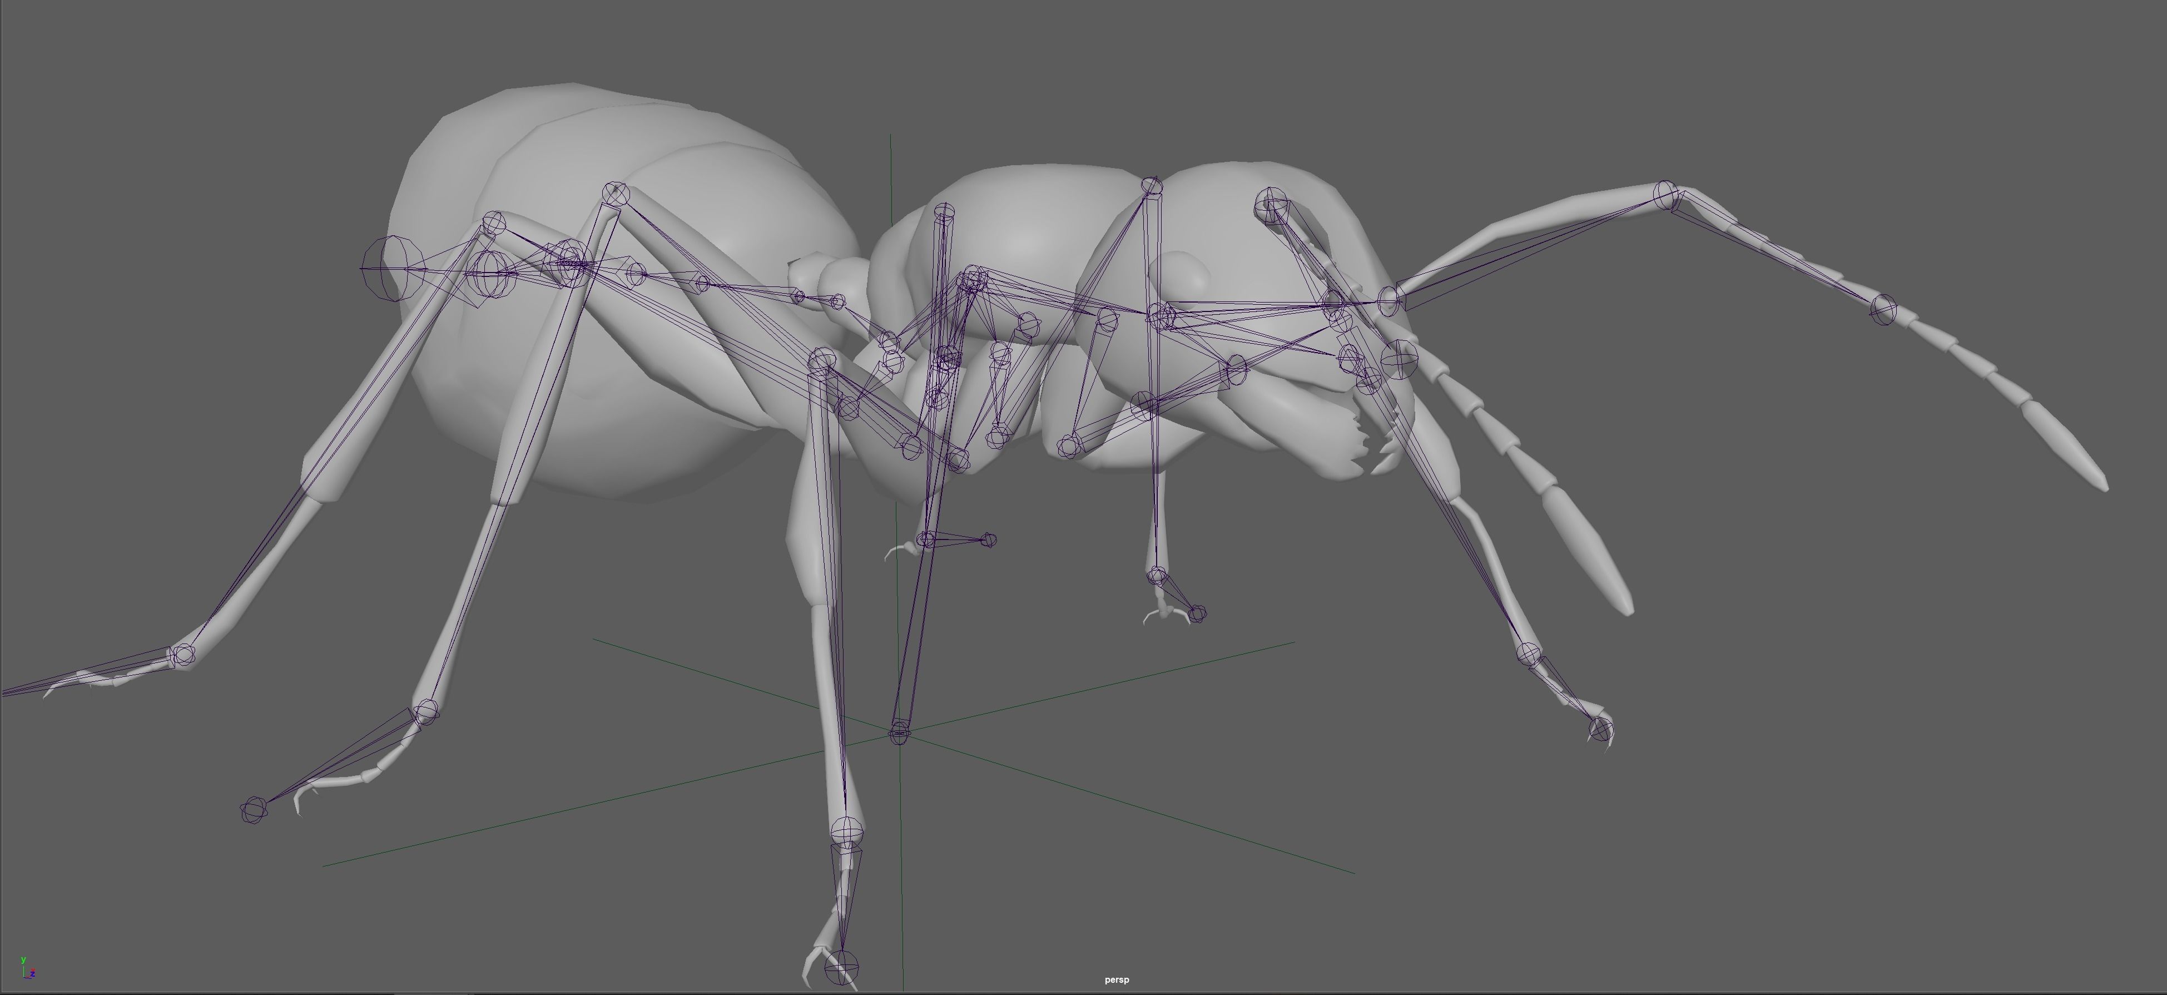
Task: Select the joint midway along the upper antenna
Action: [x=1883, y=310]
